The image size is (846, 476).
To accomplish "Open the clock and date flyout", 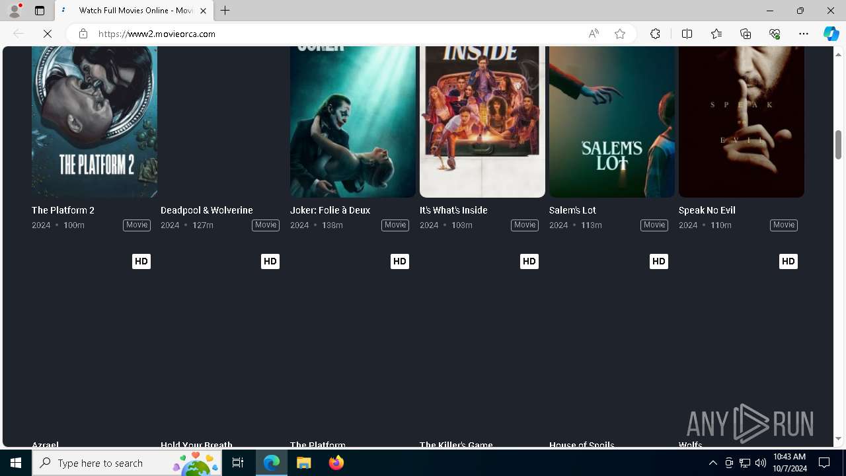I will (x=790, y=463).
